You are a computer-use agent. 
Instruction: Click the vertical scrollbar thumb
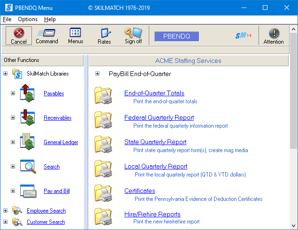[293, 91]
